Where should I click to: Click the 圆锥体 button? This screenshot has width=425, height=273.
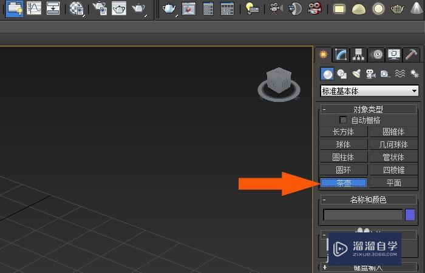[394, 132]
